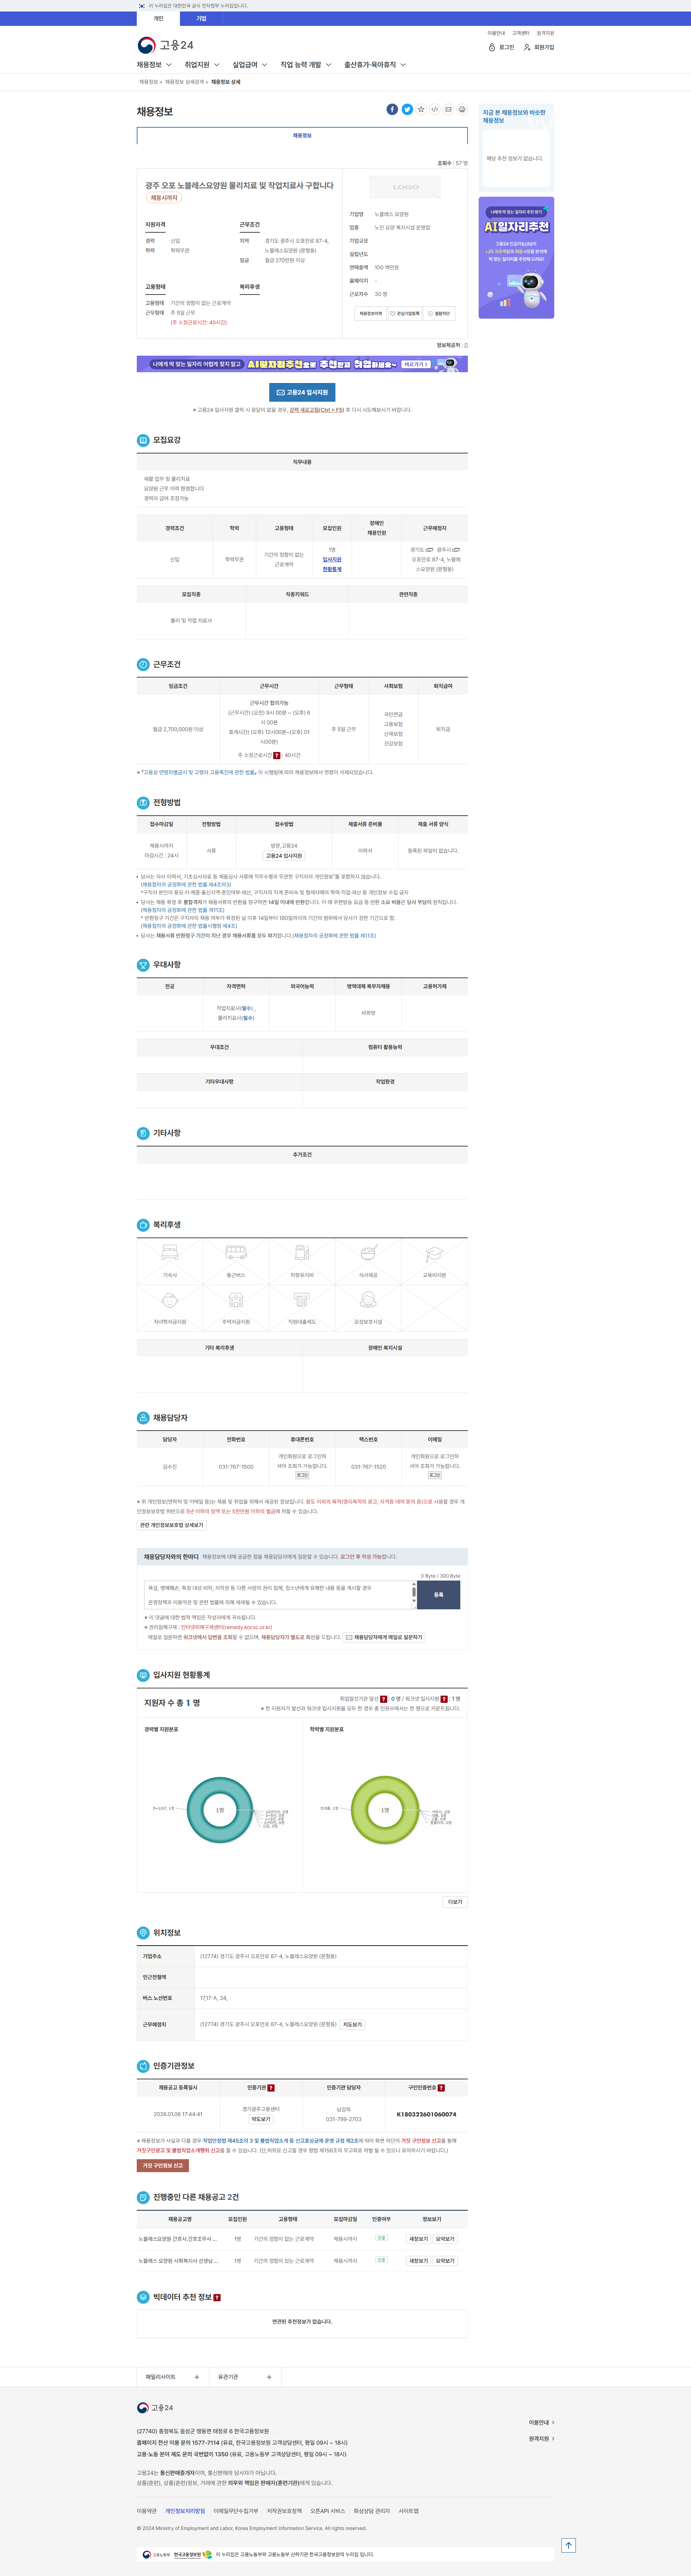Toggle 관심기업등록 heart button

tap(405, 313)
